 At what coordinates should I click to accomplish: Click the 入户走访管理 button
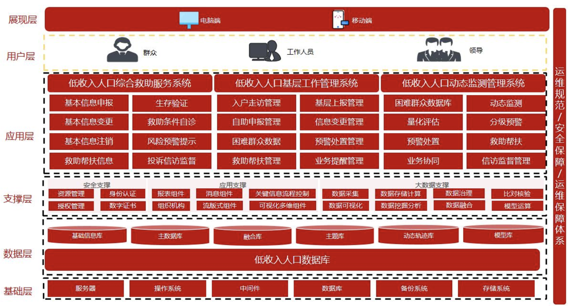click(256, 103)
